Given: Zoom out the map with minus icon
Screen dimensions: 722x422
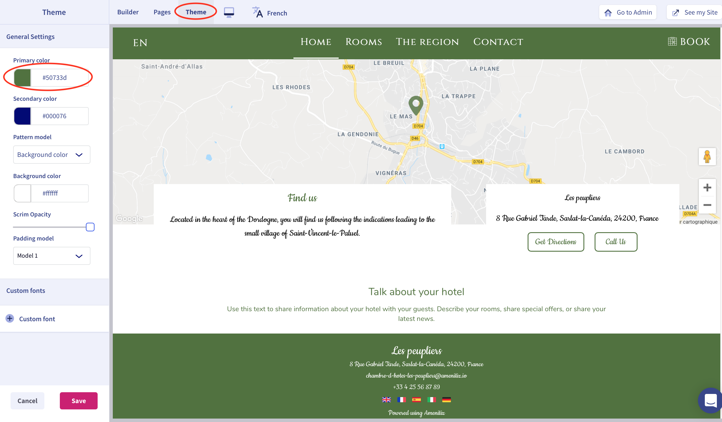Looking at the screenshot, I should click(707, 205).
